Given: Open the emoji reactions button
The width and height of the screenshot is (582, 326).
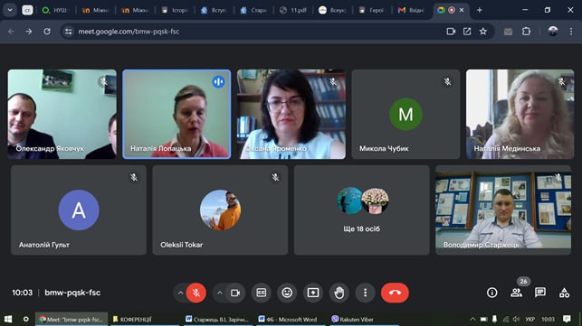Looking at the screenshot, I should pyautogui.click(x=287, y=293).
